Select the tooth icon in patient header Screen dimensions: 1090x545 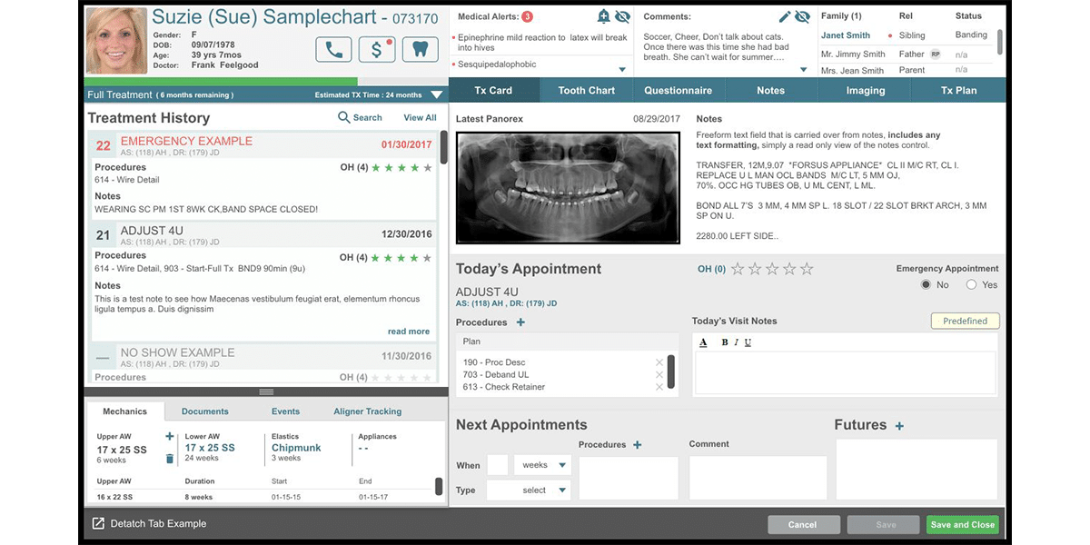(x=420, y=48)
